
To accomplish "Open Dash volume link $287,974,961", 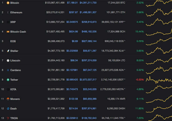I will (89, 108).
